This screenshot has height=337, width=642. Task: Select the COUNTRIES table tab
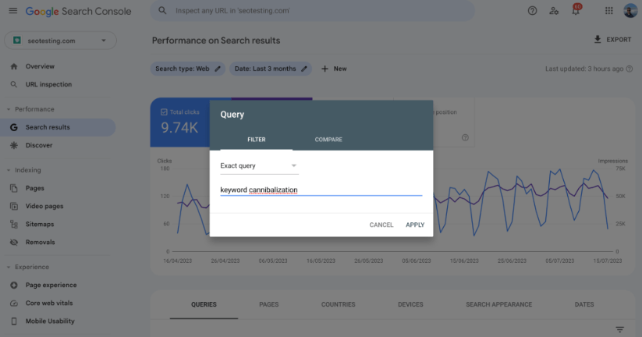339,305
